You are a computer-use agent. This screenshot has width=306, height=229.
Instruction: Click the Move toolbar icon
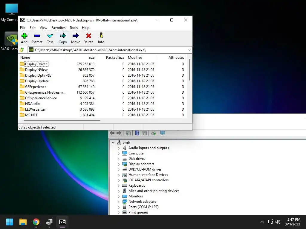click(x=76, y=38)
